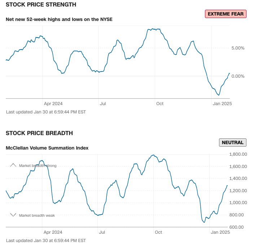This screenshot has height=246, width=258.
Task: Click the 5.00% axis label
Action: (x=238, y=48)
